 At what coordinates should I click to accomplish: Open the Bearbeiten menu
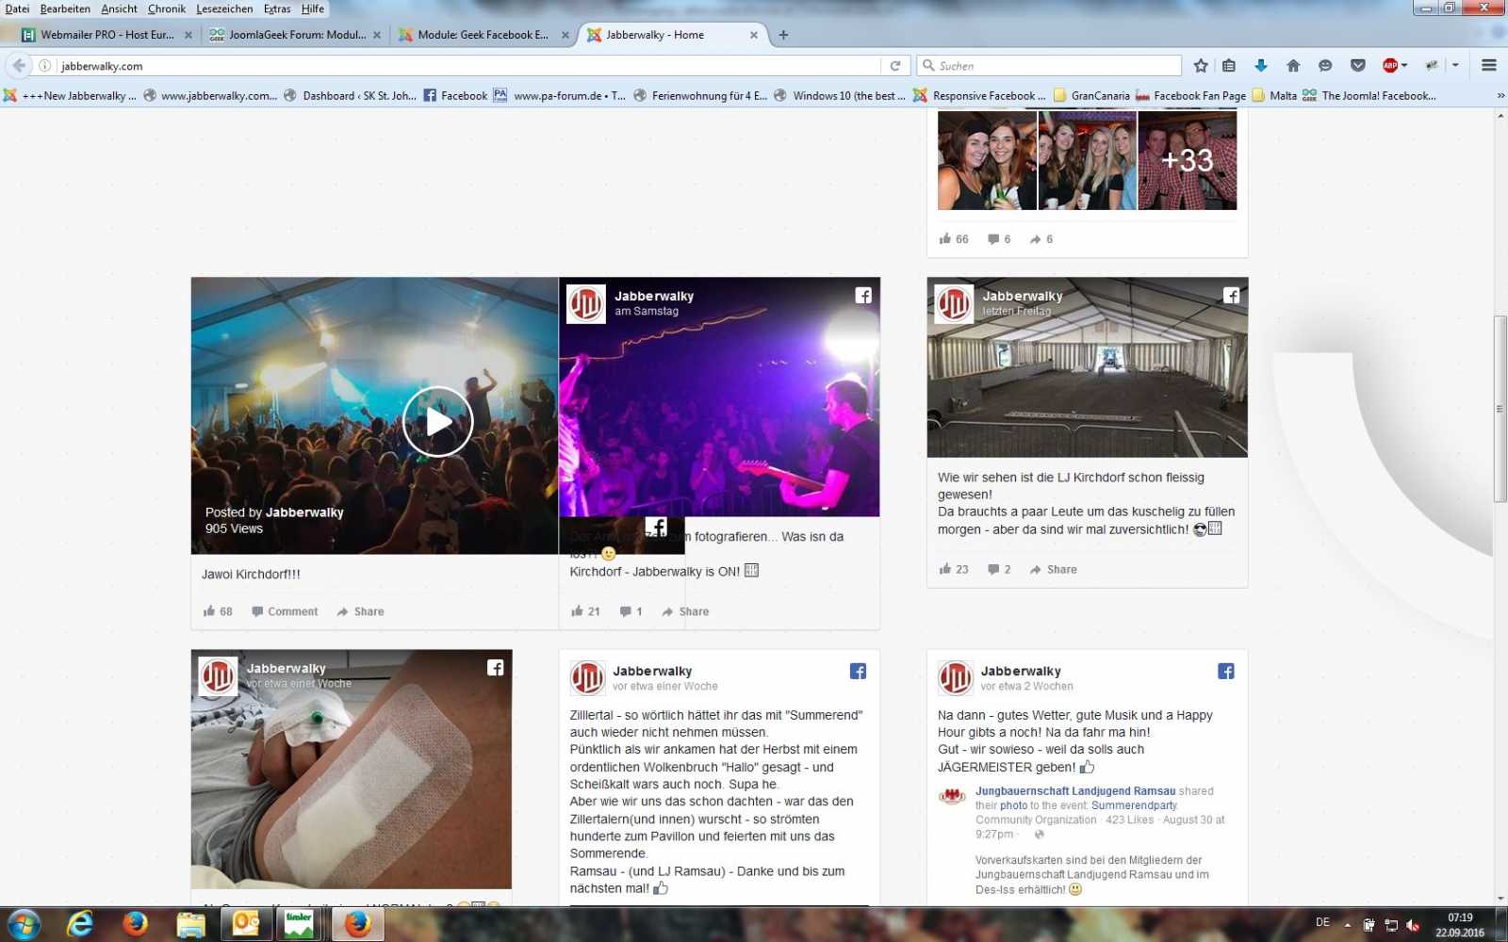[65, 8]
